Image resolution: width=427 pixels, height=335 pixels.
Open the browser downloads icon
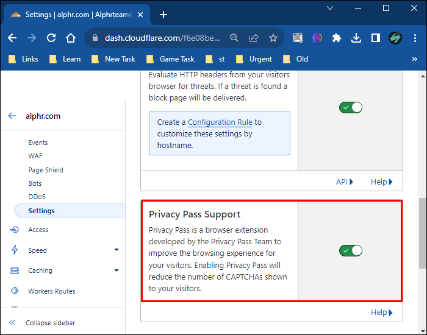coord(356,38)
